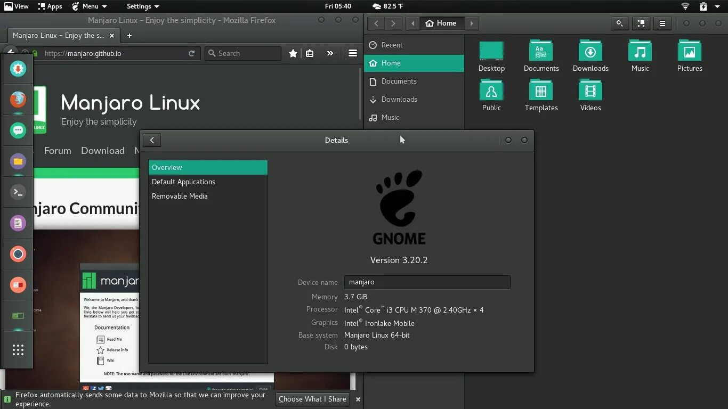This screenshot has width=728, height=409.
Task: Open the weather indicator showing 82.5 °F
Action: [387, 6]
